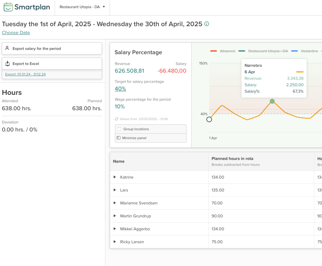Click the Name column header
322x266 pixels.
tap(119, 161)
